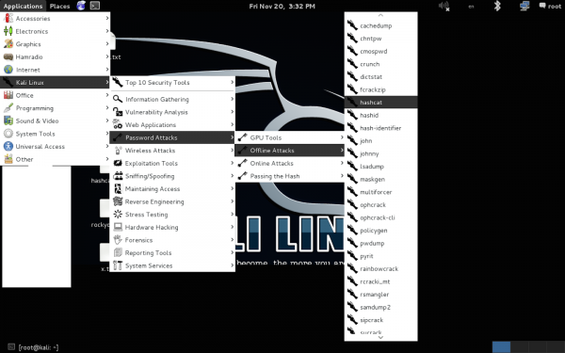Expand the Accessories submenu arrow
This screenshot has height=353, width=565.
pos(107,19)
